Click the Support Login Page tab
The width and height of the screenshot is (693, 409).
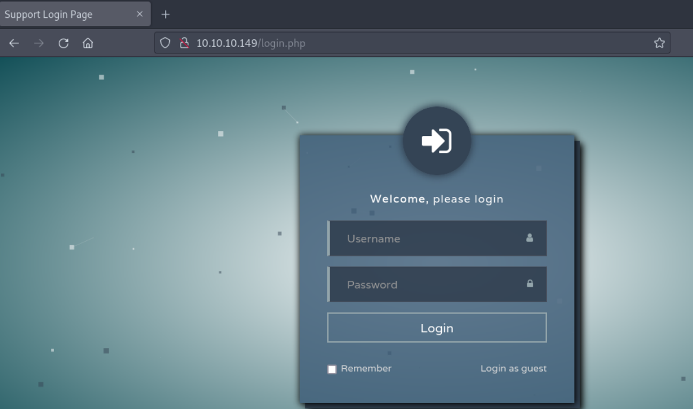[x=59, y=14]
